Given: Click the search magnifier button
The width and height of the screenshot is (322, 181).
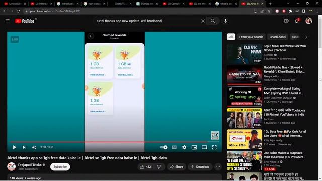Looking at the screenshot, I should click(x=213, y=21).
